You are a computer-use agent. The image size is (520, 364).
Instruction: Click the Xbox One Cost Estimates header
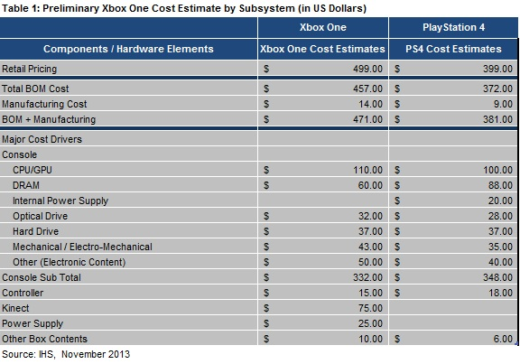click(x=322, y=49)
